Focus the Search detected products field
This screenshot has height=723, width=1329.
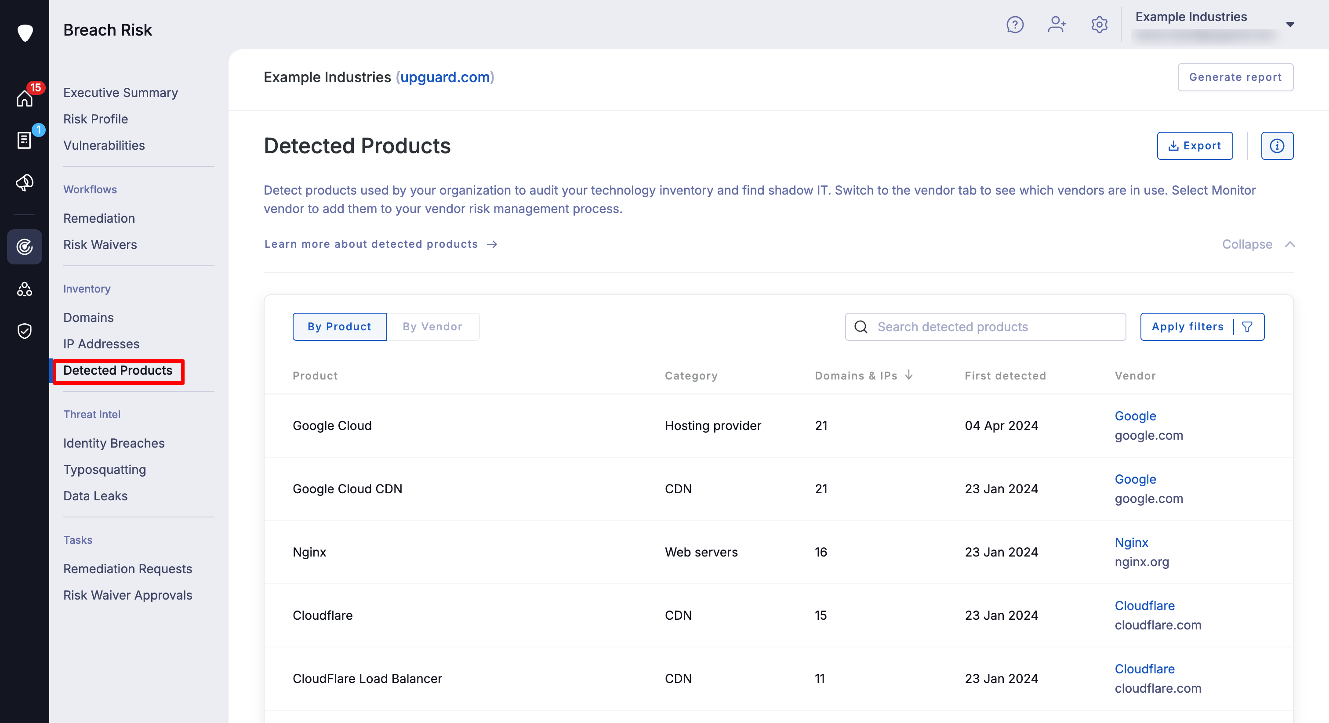coord(985,327)
